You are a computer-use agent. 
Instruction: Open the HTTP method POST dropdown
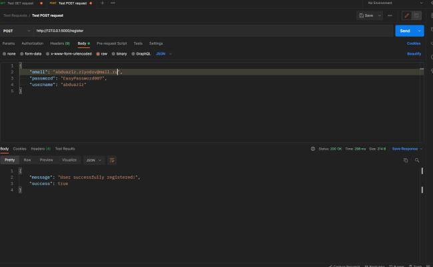pos(17,31)
